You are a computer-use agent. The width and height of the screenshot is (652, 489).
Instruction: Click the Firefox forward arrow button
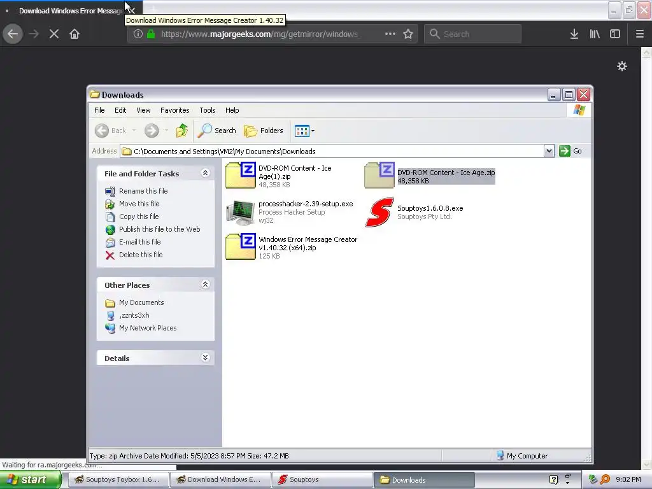(x=34, y=34)
